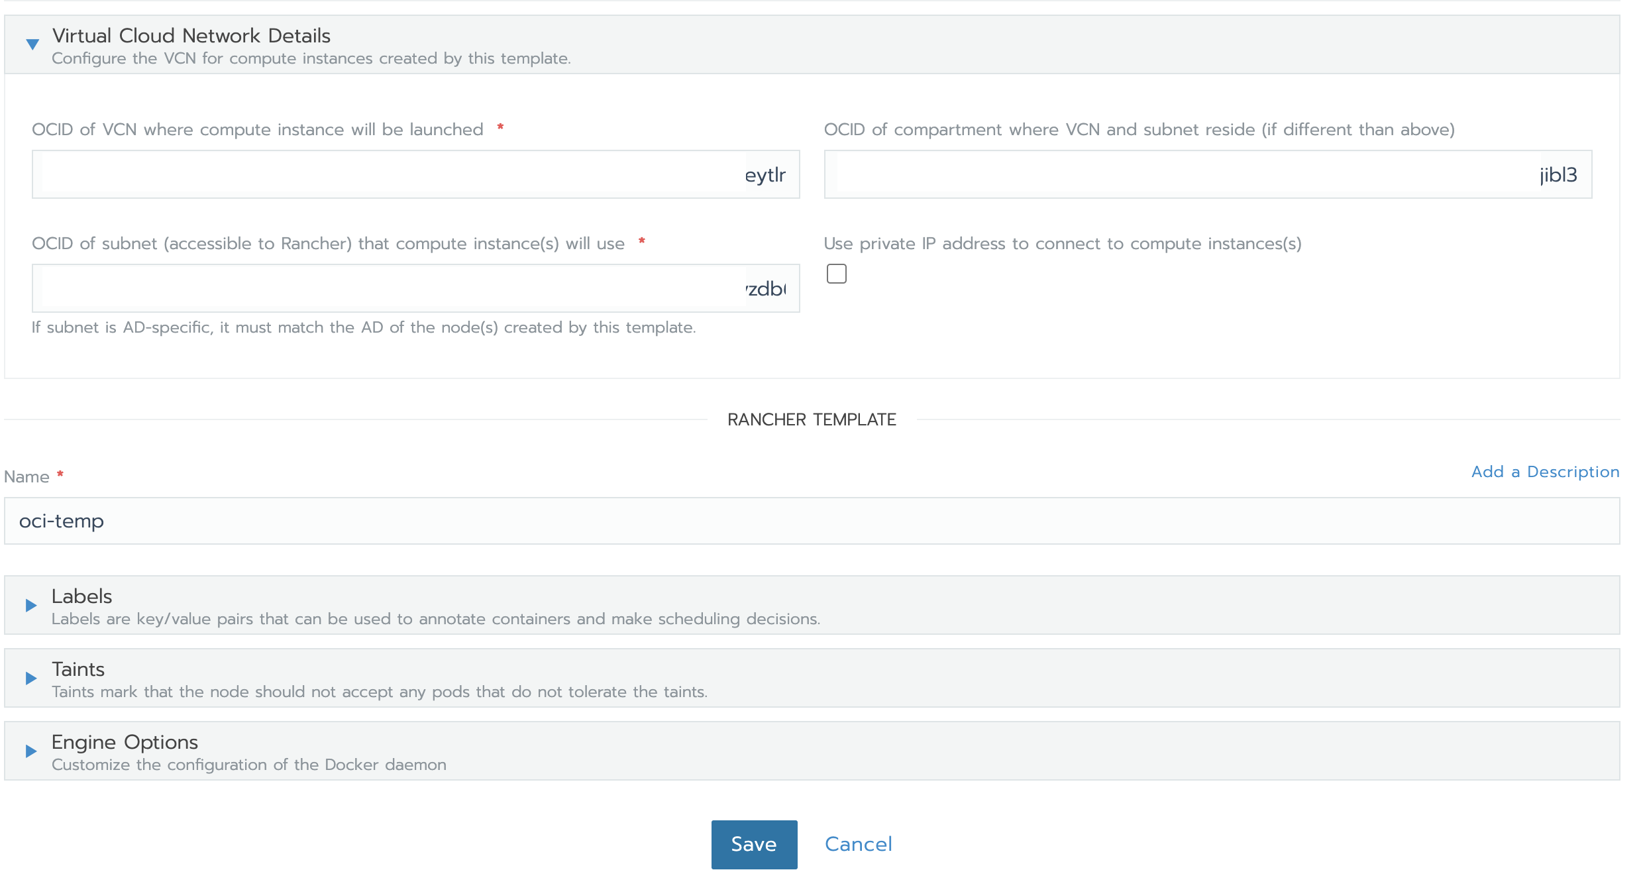Cancel the template form
The width and height of the screenshot is (1643, 876).
[x=858, y=844]
